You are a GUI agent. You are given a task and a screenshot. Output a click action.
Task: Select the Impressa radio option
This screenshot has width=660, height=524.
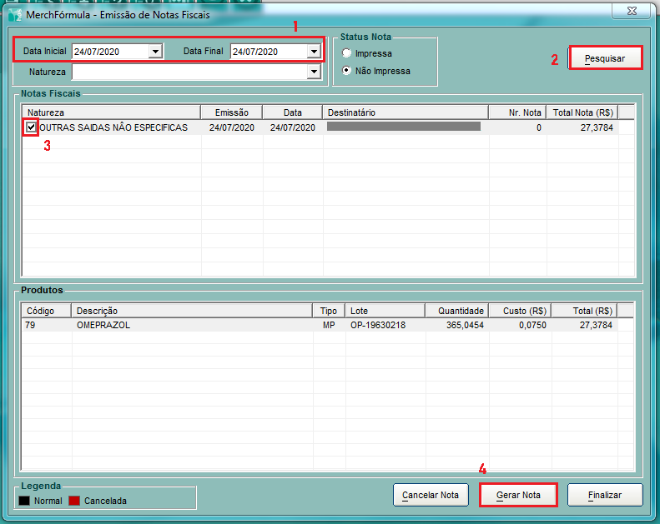tap(347, 53)
